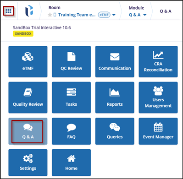
Task: Click the Trial Interactive logo
Action: pos(29,11)
